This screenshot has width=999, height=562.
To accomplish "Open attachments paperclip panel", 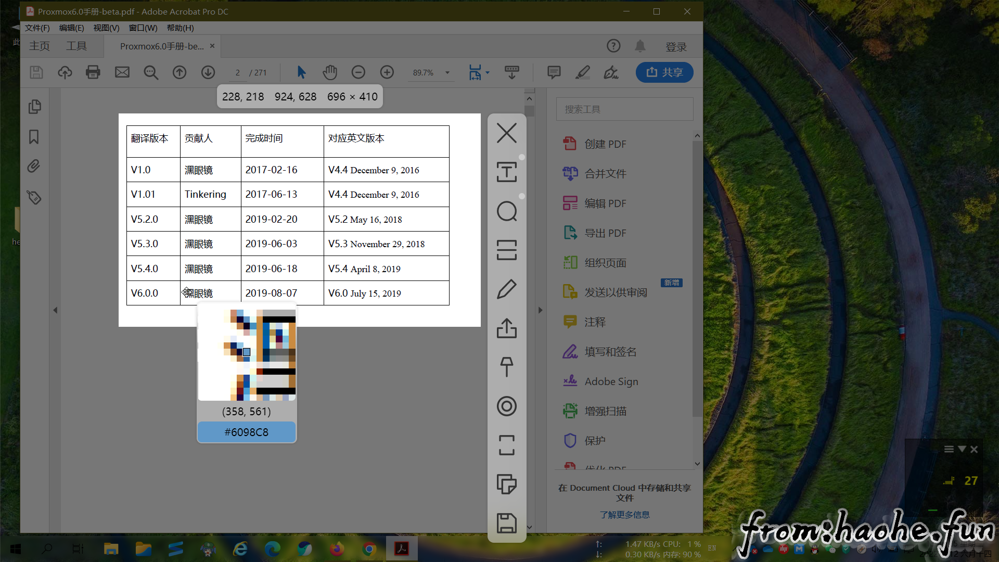I will click(34, 167).
